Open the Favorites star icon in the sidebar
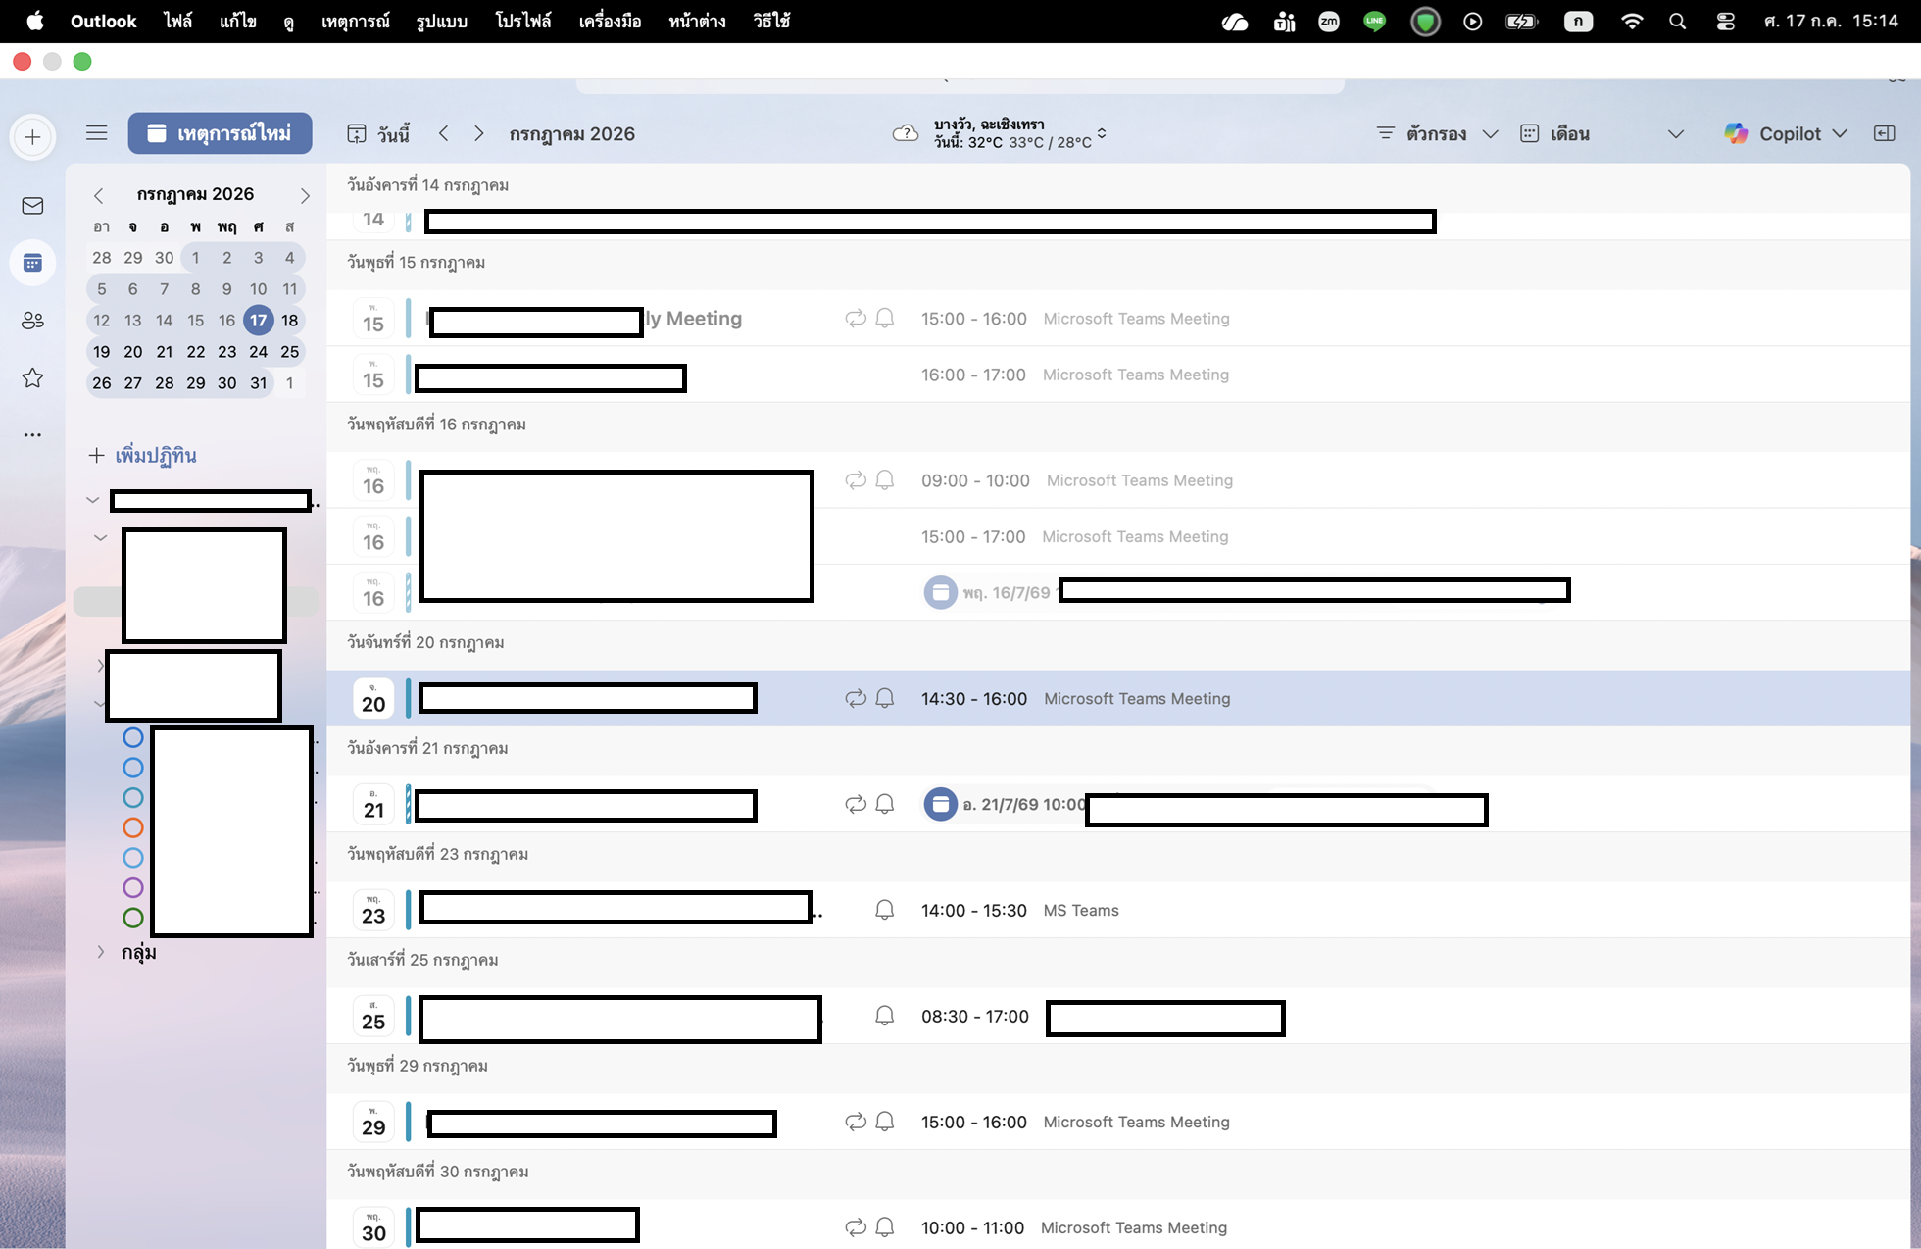The image size is (1921, 1249). coord(32,377)
